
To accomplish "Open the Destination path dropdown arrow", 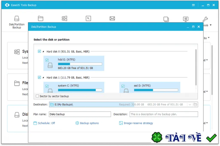I will (190, 105).
